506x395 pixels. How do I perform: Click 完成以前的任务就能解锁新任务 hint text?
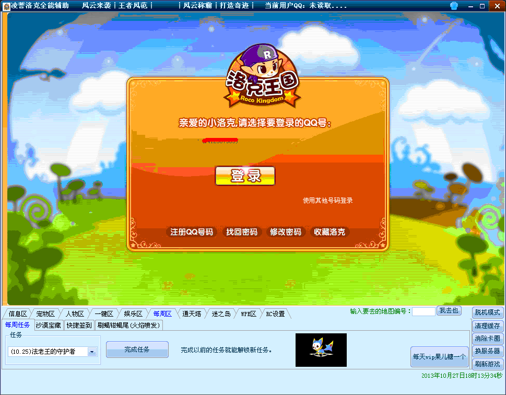coord(227,350)
